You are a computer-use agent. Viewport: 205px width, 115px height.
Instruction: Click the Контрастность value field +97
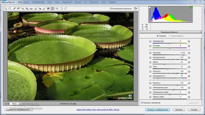click(x=183, y=57)
